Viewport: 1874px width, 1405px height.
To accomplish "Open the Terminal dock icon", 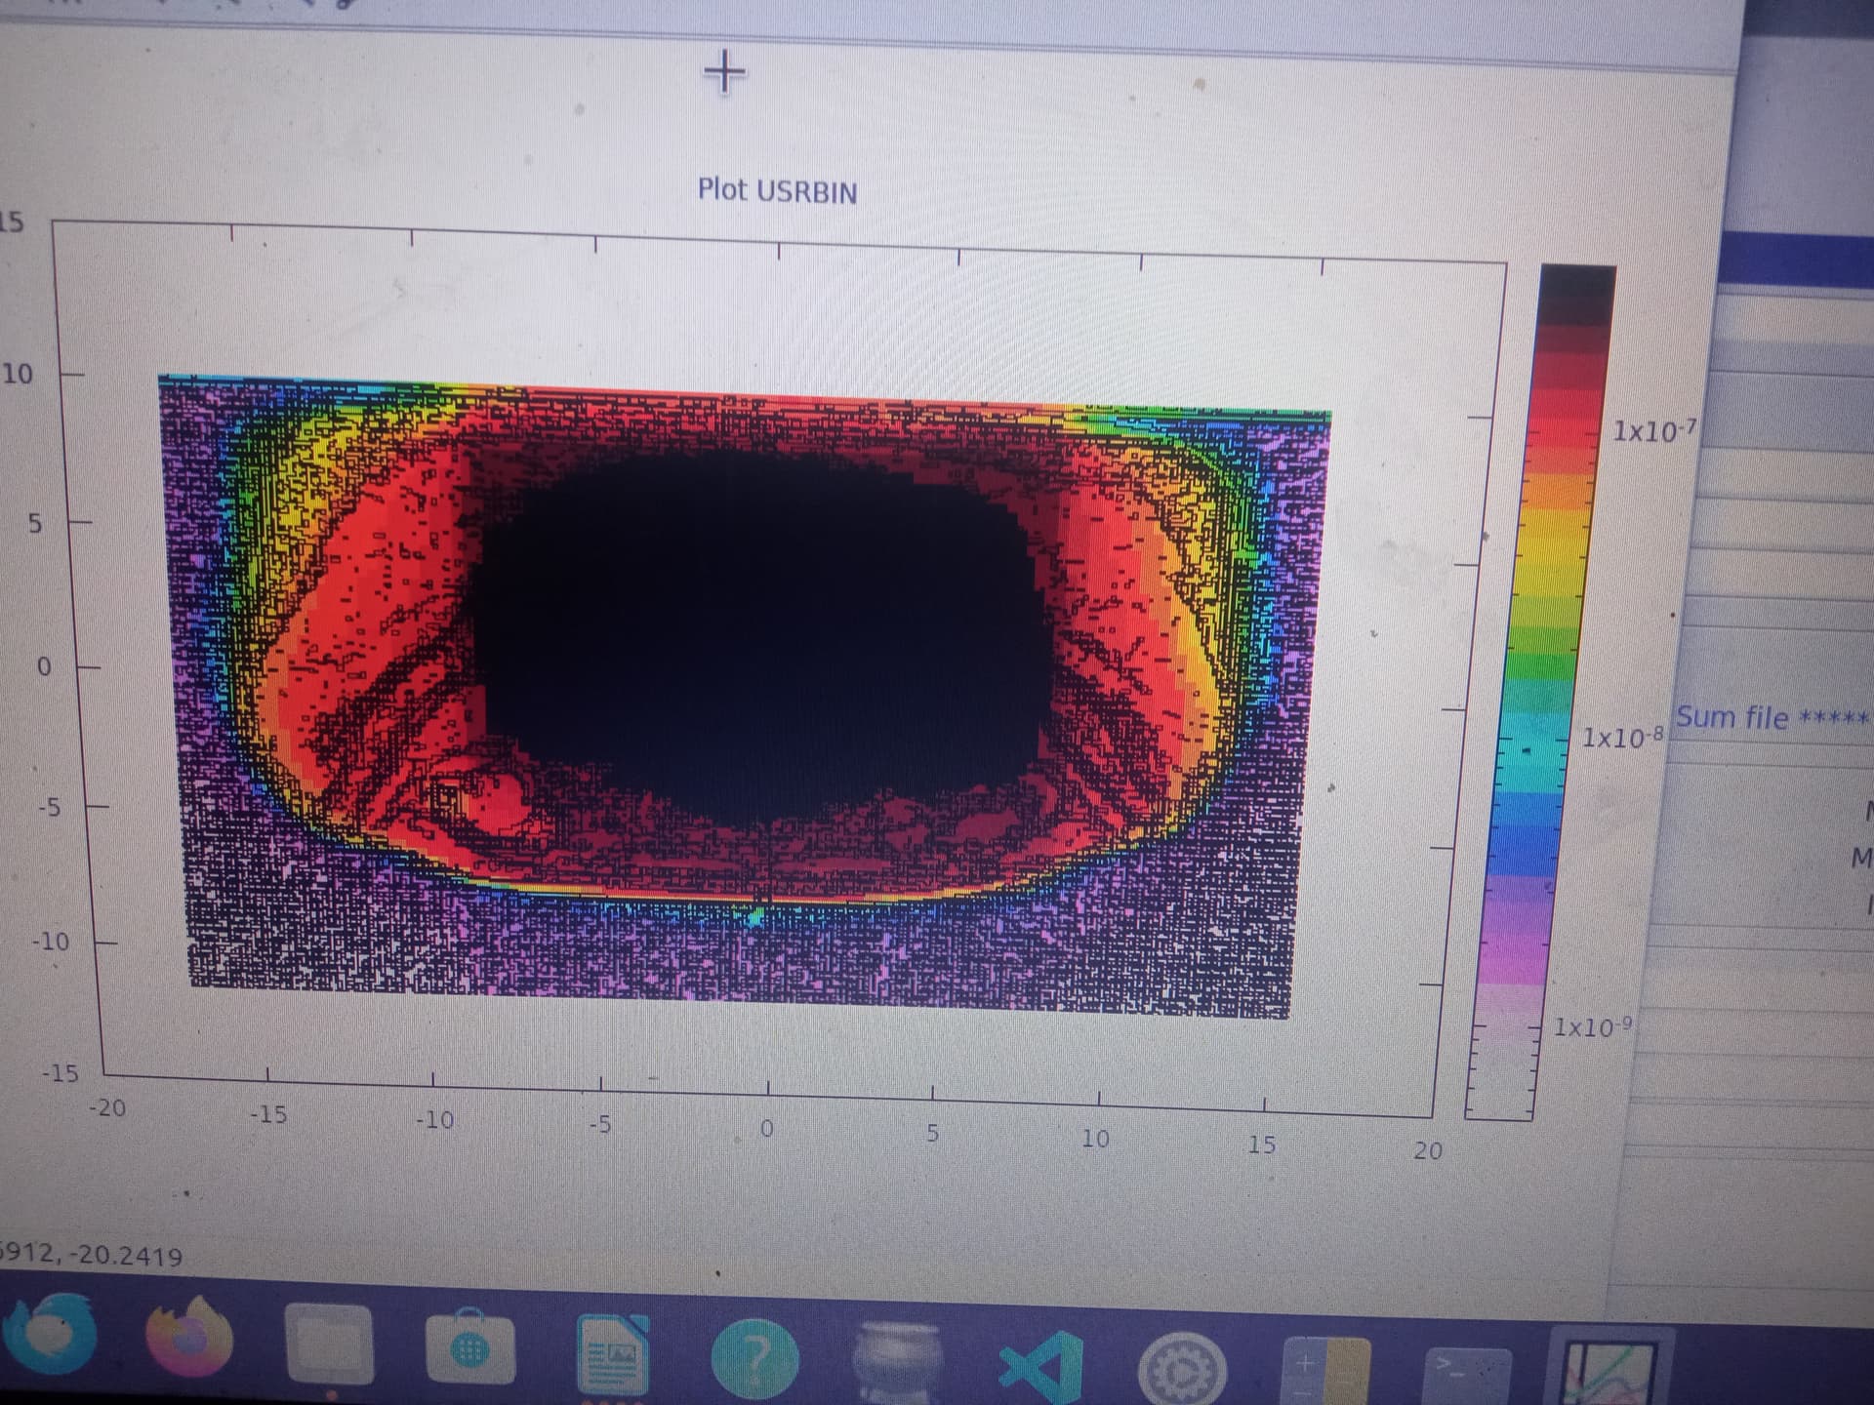I will click(1466, 1375).
